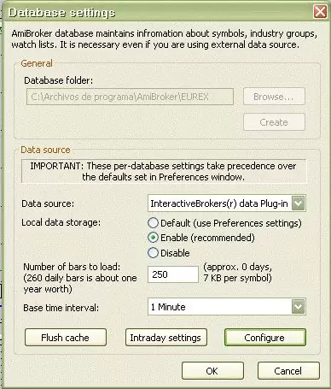Screen dimensions: 331x389
Task: Open the Base time interval dropdown arrow
Action: coord(299,307)
